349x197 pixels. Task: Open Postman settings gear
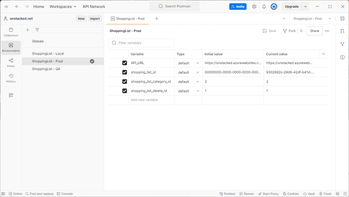(x=254, y=6)
